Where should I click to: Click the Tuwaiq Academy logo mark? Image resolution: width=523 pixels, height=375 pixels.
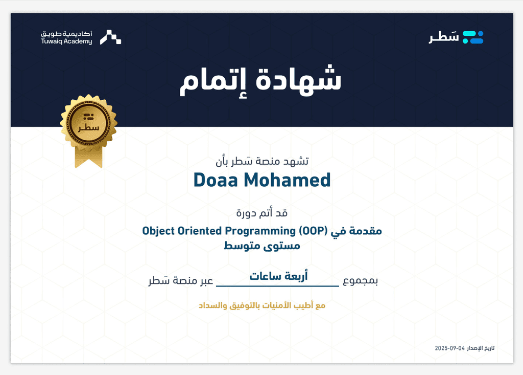[x=111, y=37]
